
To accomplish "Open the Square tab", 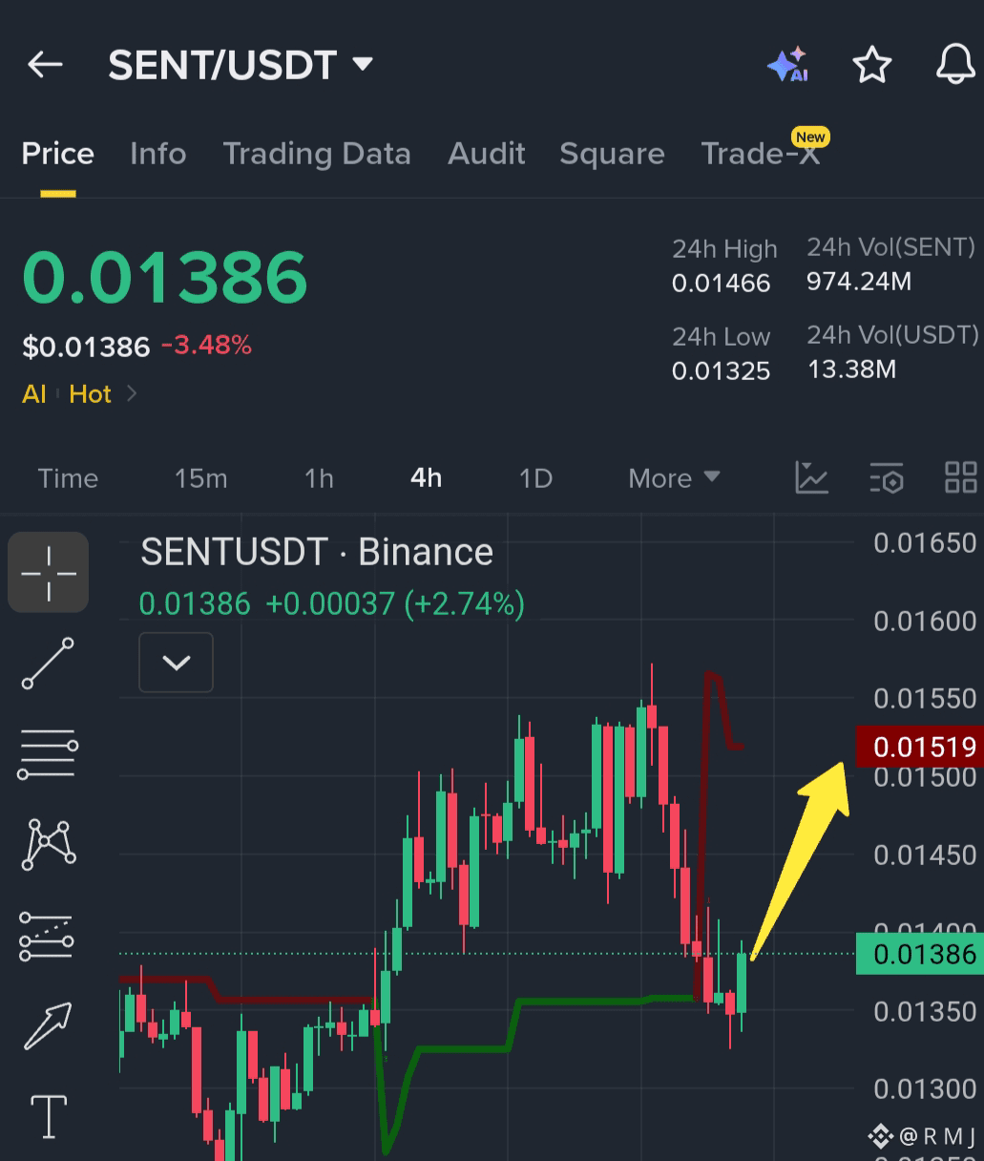I will [612, 154].
